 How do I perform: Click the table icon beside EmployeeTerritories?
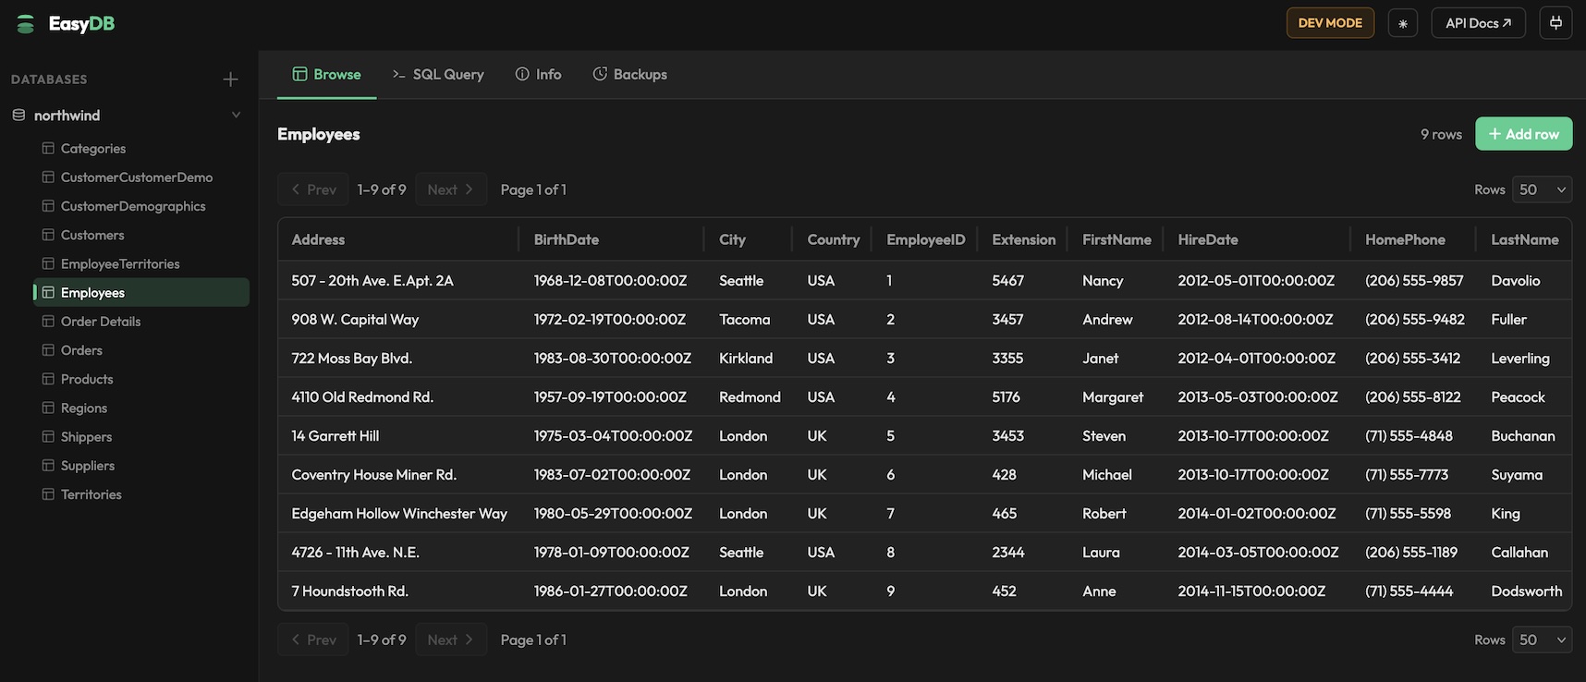[48, 263]
